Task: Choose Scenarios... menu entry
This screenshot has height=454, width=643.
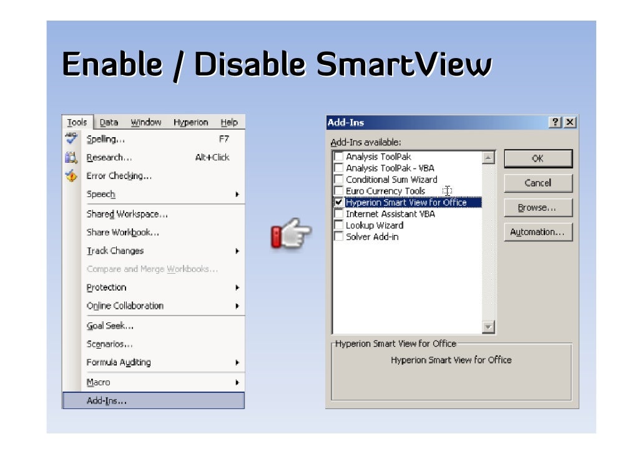Action: (154, 344)
